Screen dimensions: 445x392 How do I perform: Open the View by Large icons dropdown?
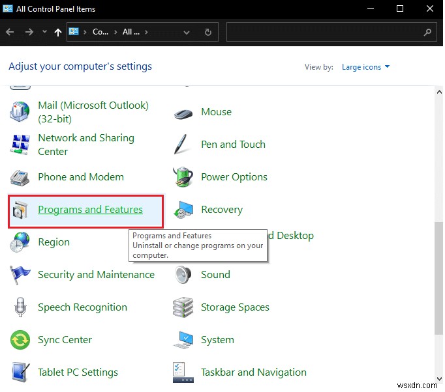click(x=366, y=67)
